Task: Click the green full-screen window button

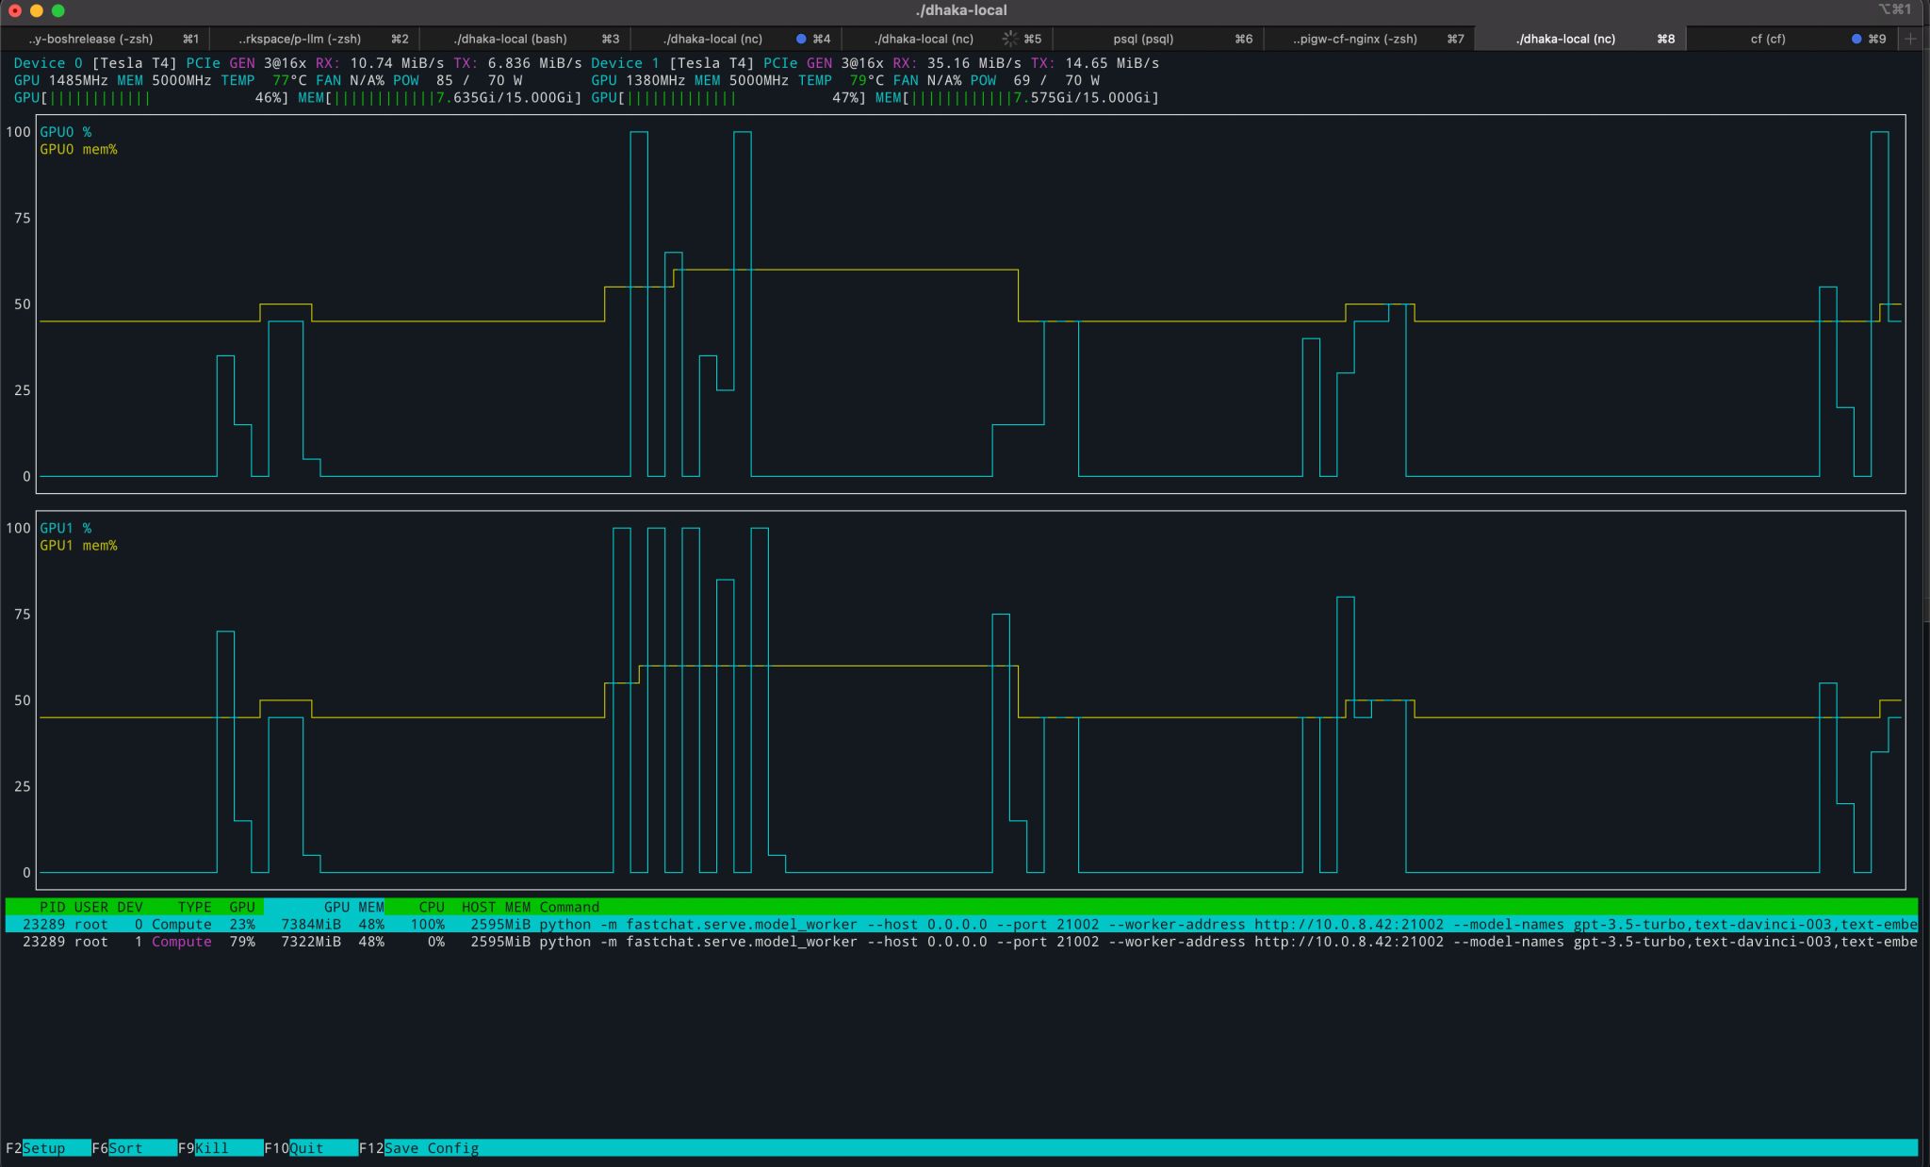Action: pyautogui.click(x=58, y=10)
